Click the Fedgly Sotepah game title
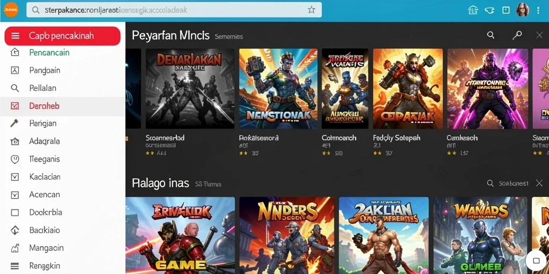Image resolution: width=549 pixels, height=274 pixels. (396, 138)
